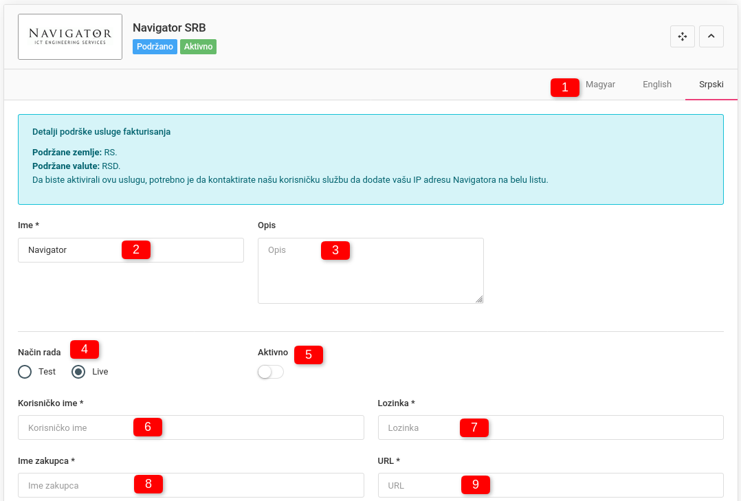The image size is (741, 501).
Task: Click the 'Način rada' label
Action: pos(39,352)
